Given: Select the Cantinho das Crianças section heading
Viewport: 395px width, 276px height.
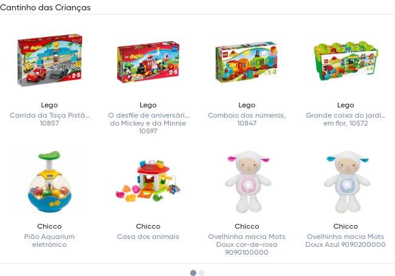Looking at the screenshot, I should (x=45, y=7).
